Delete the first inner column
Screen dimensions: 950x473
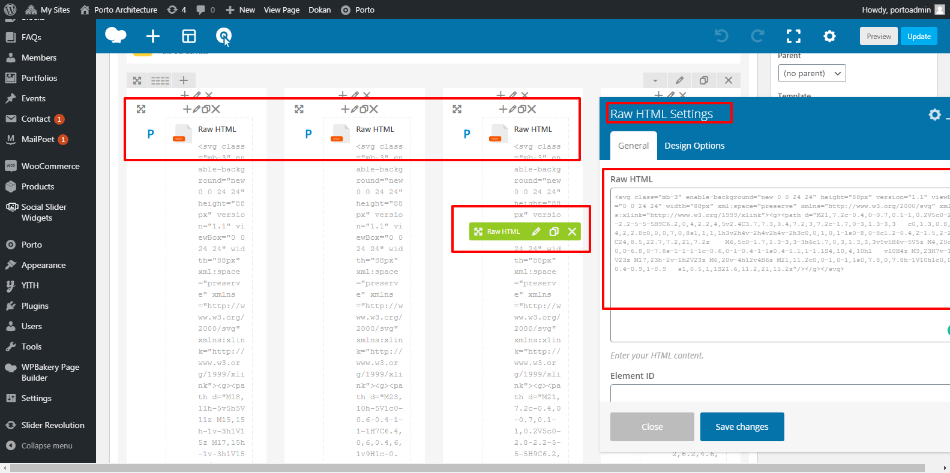(x=216, y=109)
